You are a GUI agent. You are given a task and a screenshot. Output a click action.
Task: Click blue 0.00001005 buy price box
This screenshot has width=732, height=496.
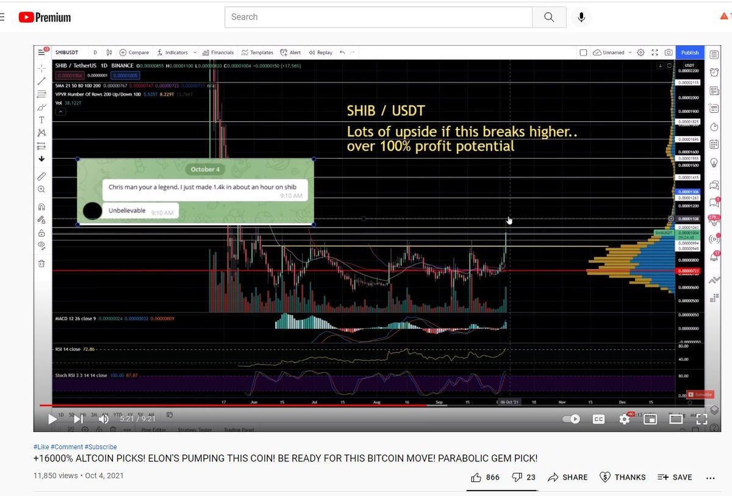point(125,76)
